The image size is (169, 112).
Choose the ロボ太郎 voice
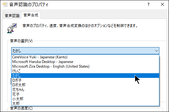[85, 85]
